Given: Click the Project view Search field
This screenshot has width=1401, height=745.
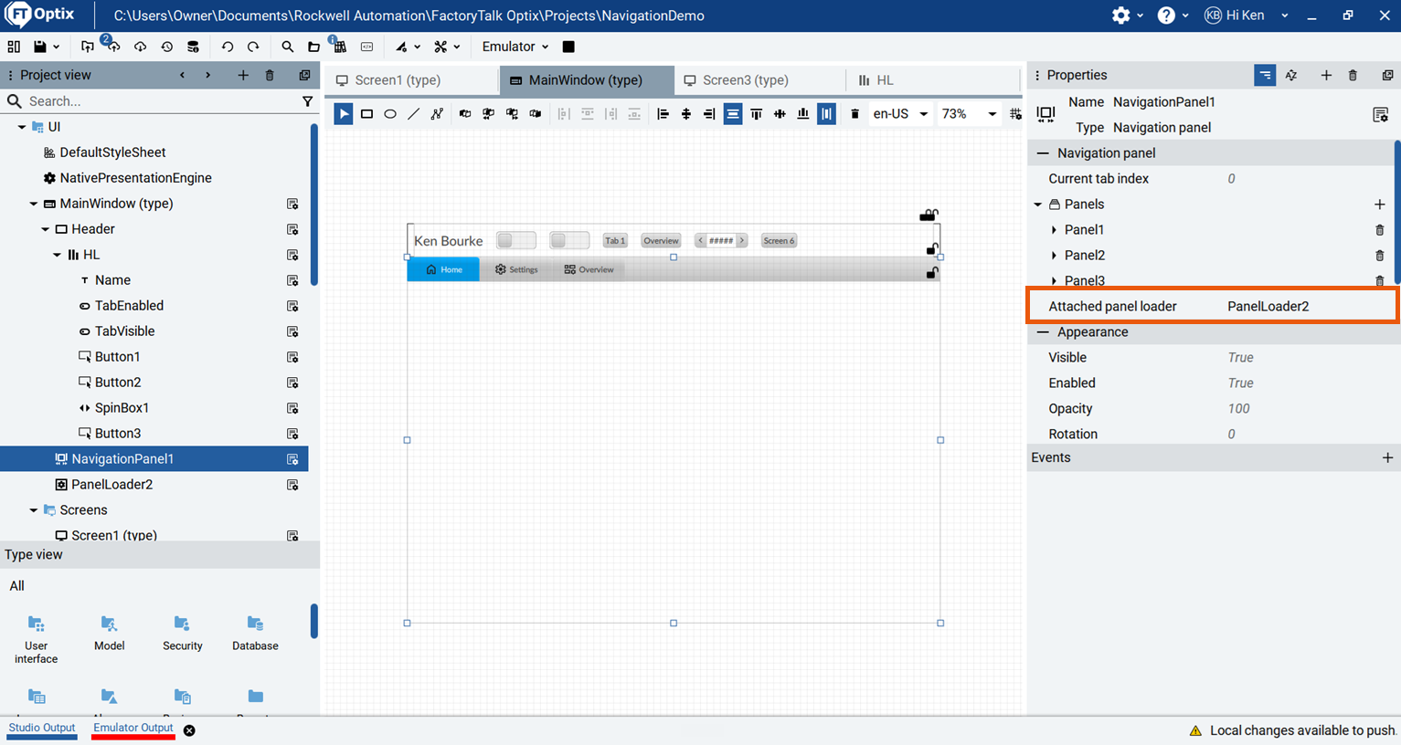Looking at the screenshot, I should (x=161, y=101).
